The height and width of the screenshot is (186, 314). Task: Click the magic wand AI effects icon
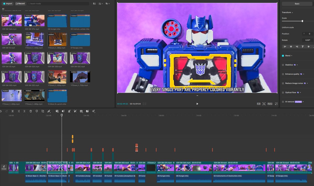pos(75,111)
